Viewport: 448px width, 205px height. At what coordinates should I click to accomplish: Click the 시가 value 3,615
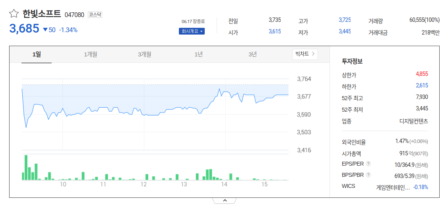[x=275, y=32]
